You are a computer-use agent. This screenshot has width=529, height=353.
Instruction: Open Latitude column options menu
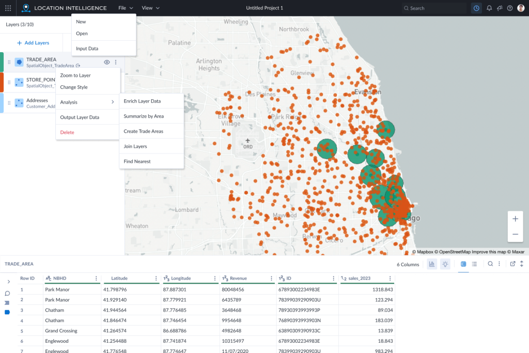coord(156,279)
